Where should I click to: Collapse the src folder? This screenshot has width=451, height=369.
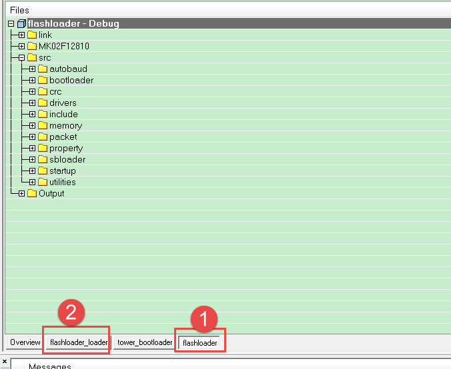pos(21,58)
